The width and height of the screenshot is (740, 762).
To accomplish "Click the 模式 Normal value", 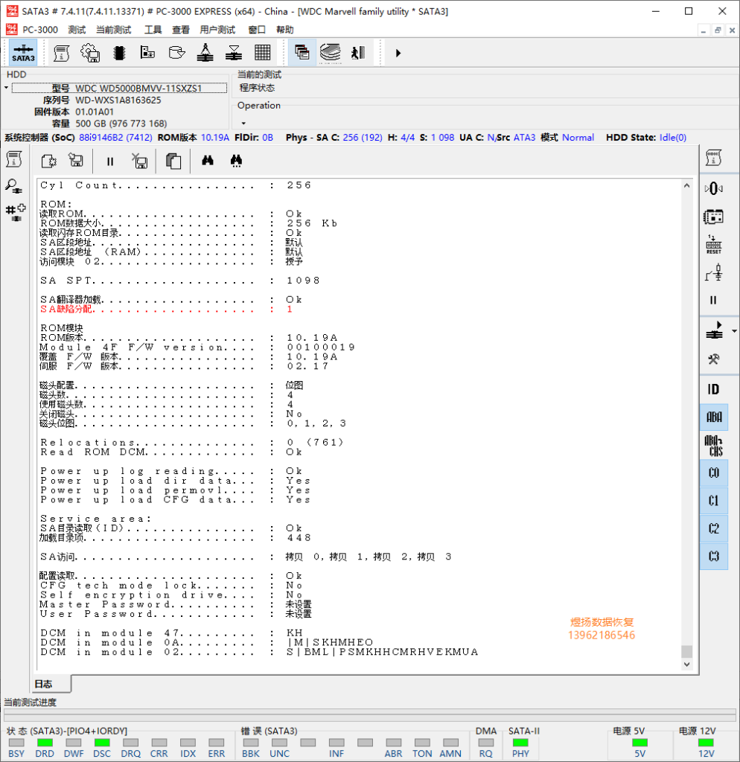I will [578, 138].
